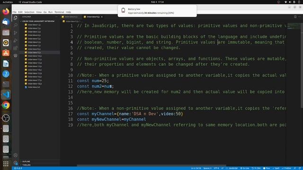Open Thunderbird from the Ubuntu dock
303x170 pixels.
pyautogui.click(x=6, y=22)
